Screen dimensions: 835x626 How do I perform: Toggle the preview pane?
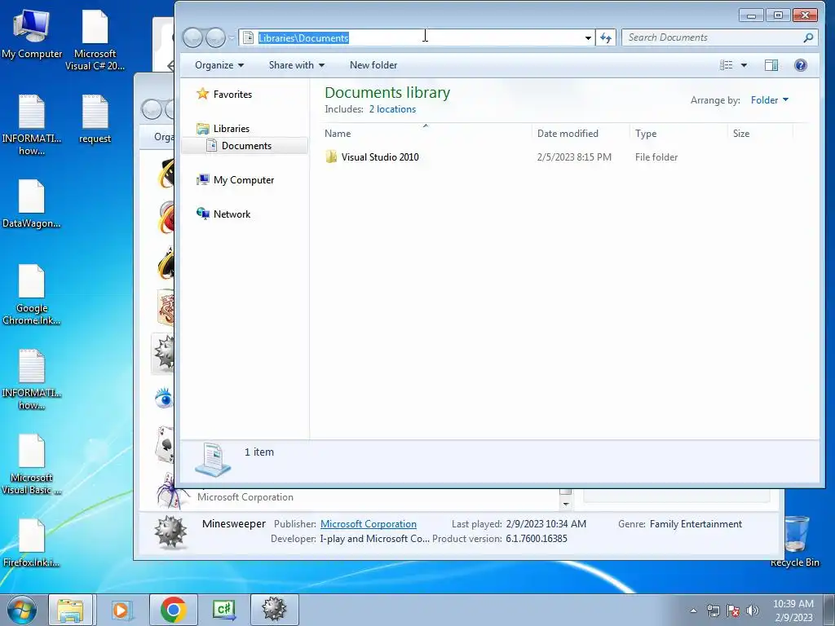click(x=771, y=65)
